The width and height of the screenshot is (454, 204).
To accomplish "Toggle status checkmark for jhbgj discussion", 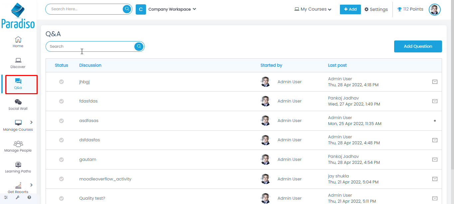I will [x=62, y=82].
